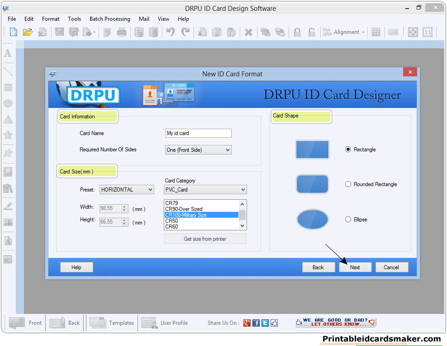Click the Cancel button
Screen dimensions: 447x346
coord(391,267)
